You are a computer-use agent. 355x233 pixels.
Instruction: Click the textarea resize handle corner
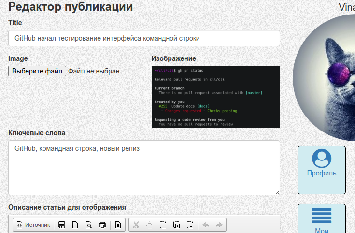coord(277,192)
